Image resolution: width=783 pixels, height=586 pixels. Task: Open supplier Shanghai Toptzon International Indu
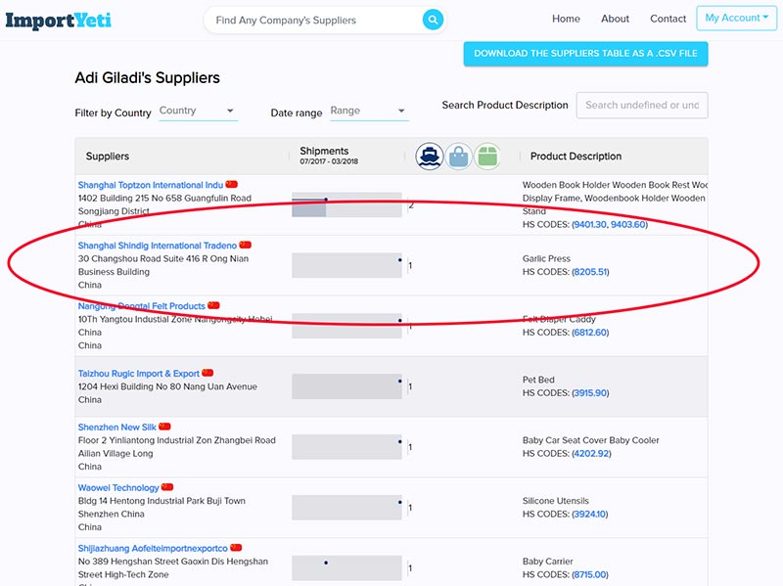151,185
